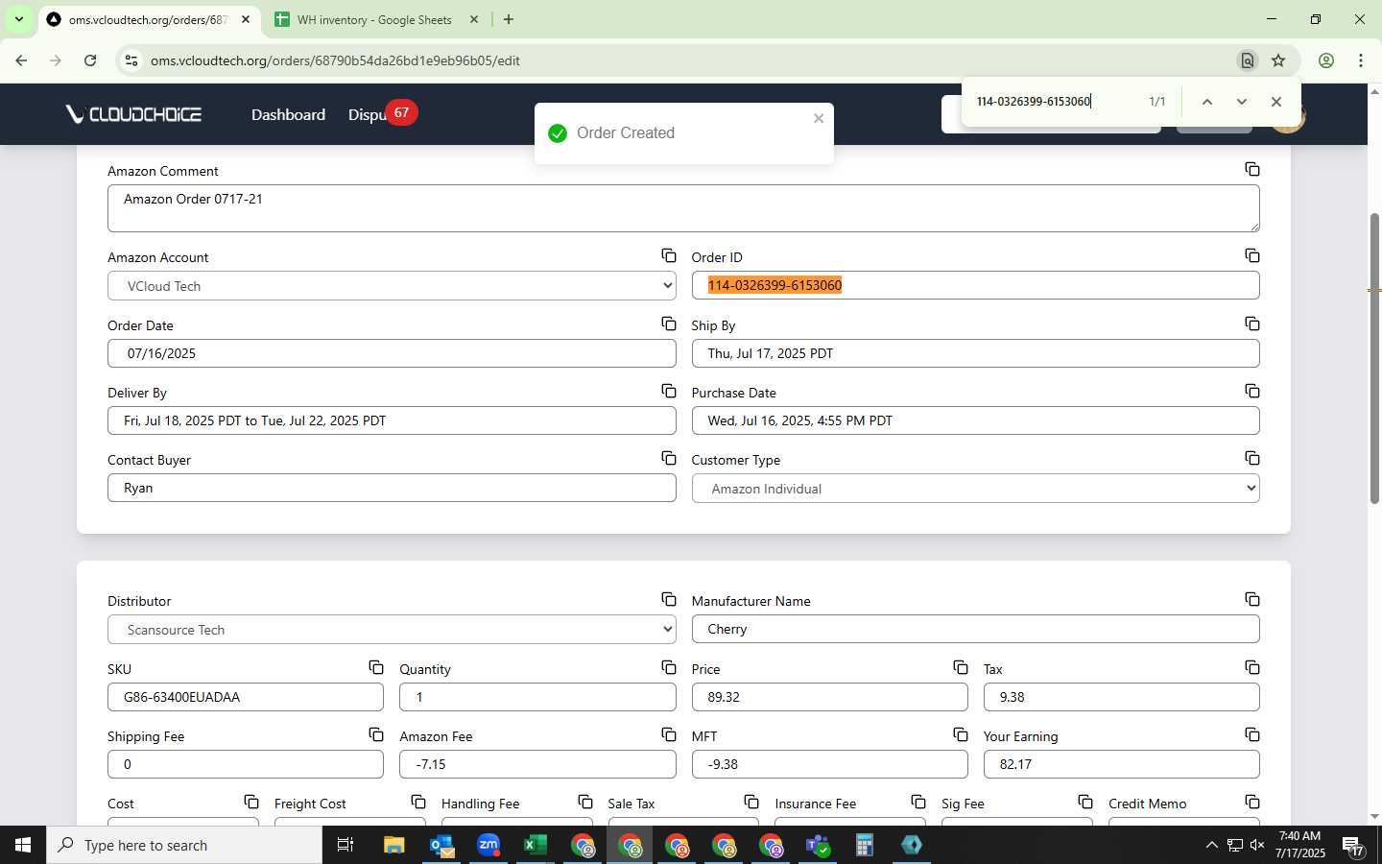Open the Dashboard menu item

click(288, 114)
